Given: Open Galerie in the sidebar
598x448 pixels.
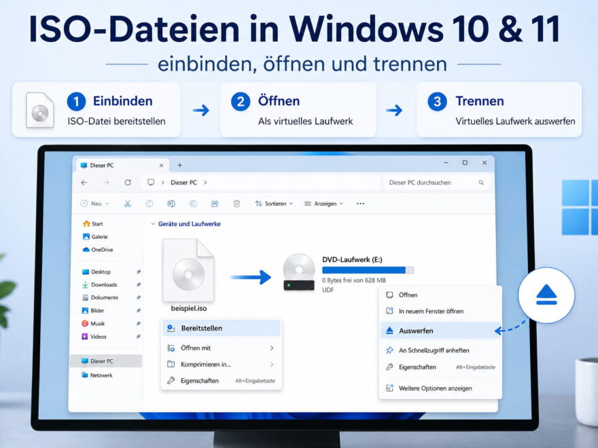Looking at the screenshot, I should (x=95, y=237).
